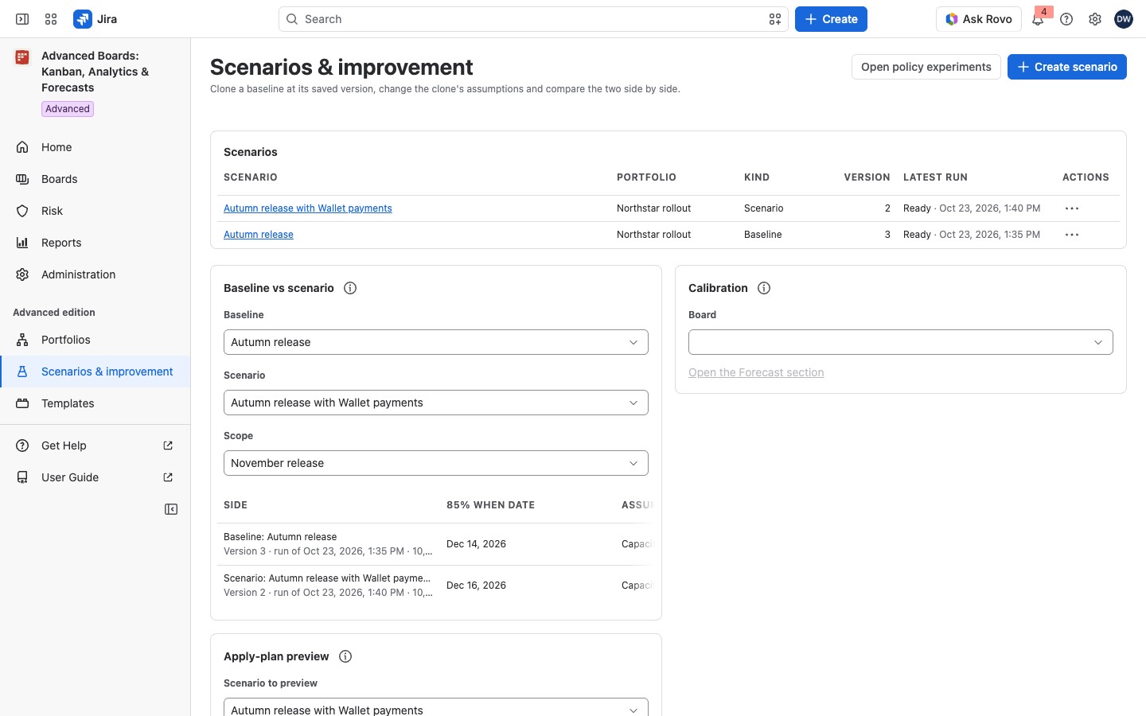1146x716 pixels.
Task: Click Open the Forecast section link
Action: [x=756, y=372]
